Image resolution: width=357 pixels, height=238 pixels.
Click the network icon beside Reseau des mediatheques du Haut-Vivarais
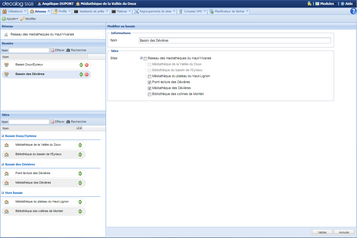[x=6, y=34]
